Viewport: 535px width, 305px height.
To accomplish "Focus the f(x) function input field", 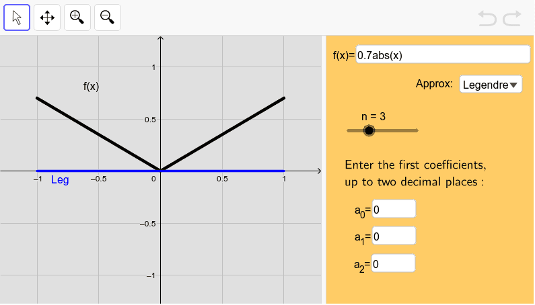I will [443, 54].
